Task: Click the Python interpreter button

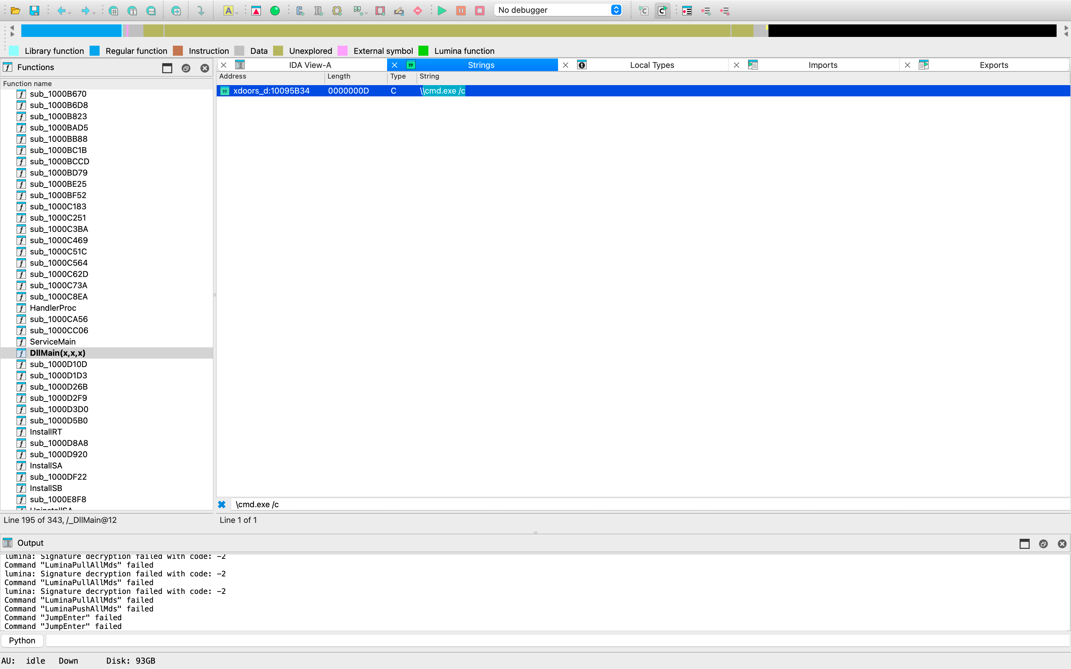Action: click(22, 640)
